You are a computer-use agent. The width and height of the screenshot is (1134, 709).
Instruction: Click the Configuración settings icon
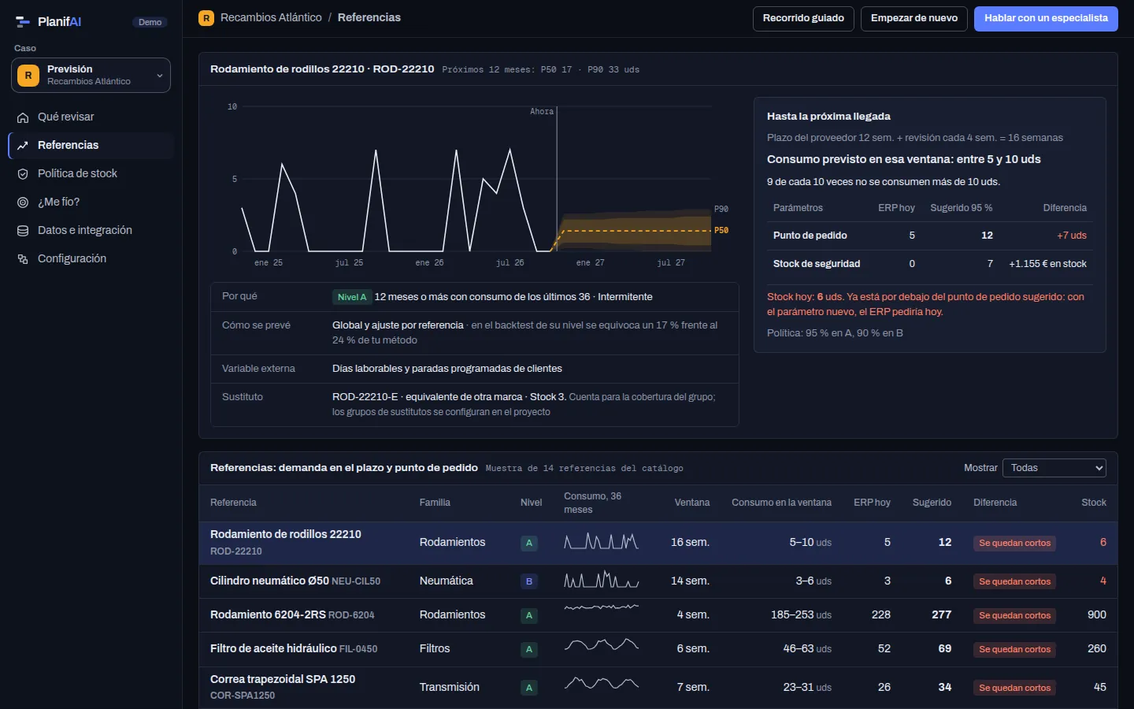[x=23, y=259]
